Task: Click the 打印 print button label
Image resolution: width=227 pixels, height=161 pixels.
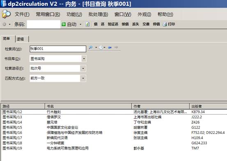Action: pos(172,24)
